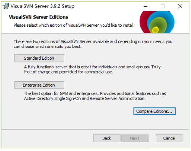Choose the Standard Edition button

[39, 58]
